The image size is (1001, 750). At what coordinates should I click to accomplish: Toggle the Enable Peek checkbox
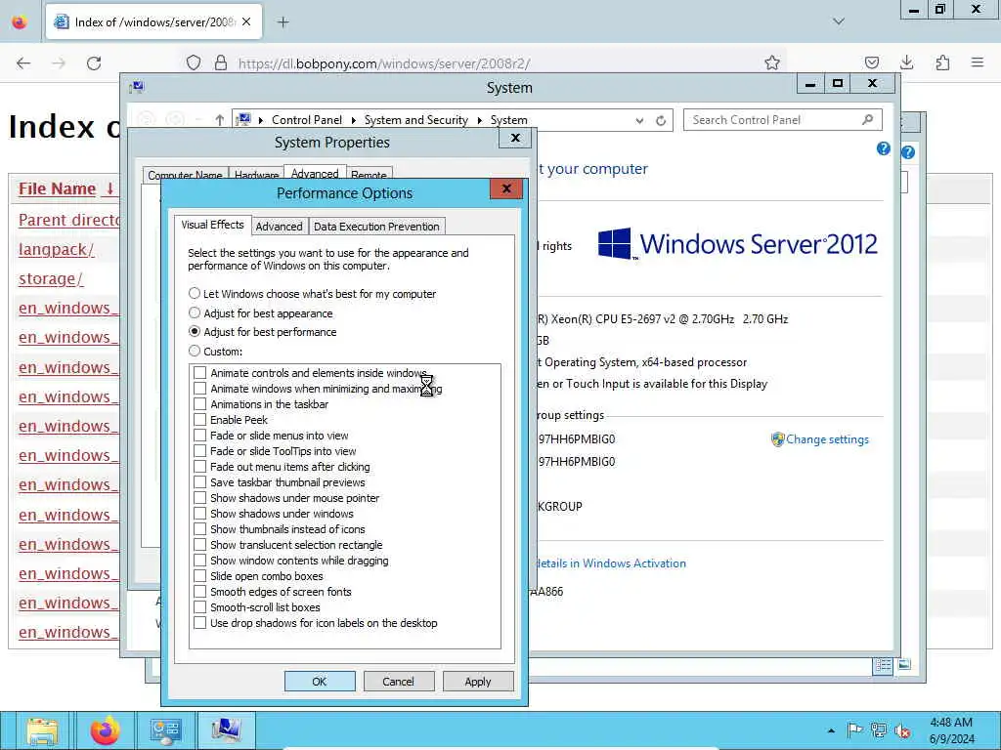coord(199,420)
